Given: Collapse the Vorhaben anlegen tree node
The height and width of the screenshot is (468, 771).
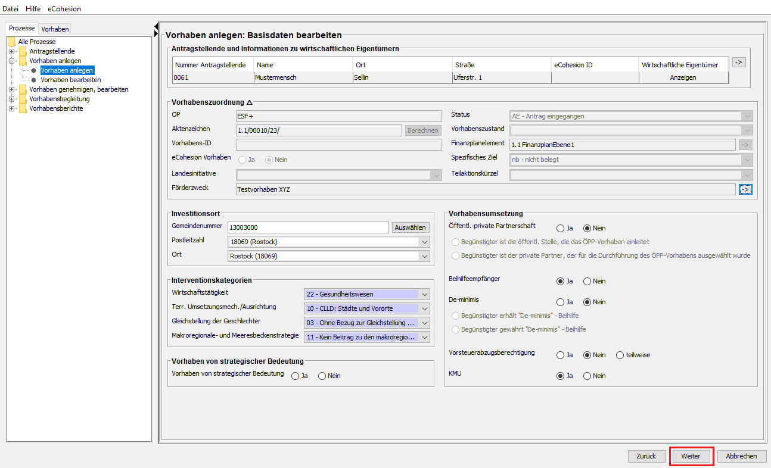Looking at the screenshot, I should tap(11, 61).
